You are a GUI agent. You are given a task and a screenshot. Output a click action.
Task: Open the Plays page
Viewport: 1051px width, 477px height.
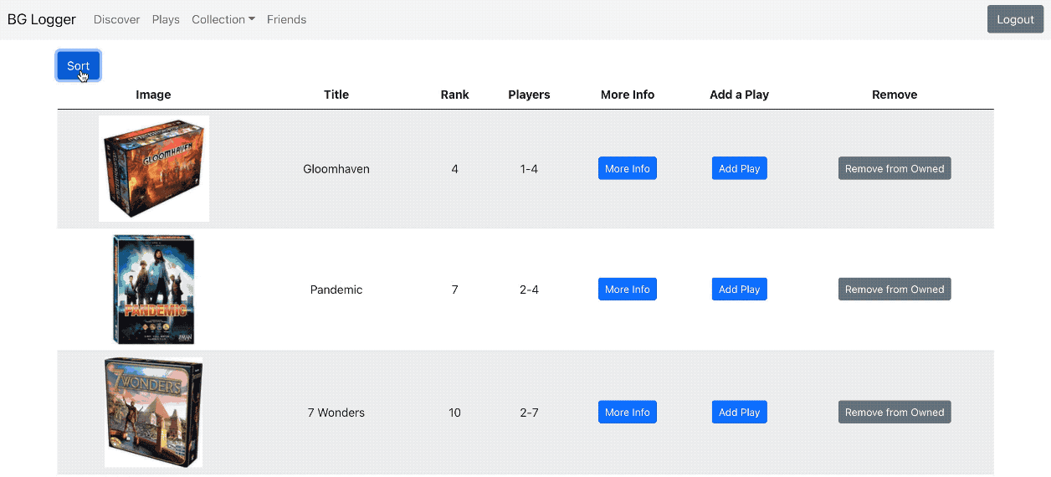point(166,19)
